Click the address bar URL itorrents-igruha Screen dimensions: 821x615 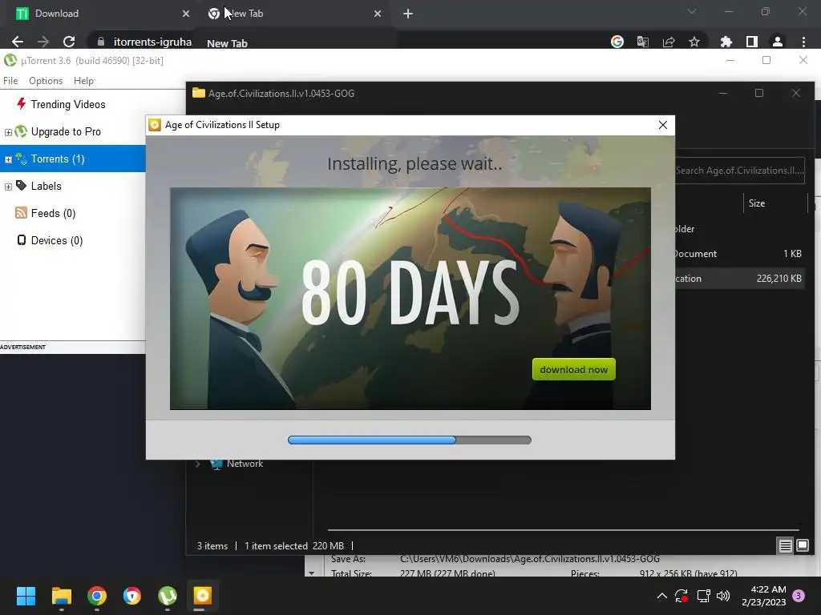click(152, 42)
